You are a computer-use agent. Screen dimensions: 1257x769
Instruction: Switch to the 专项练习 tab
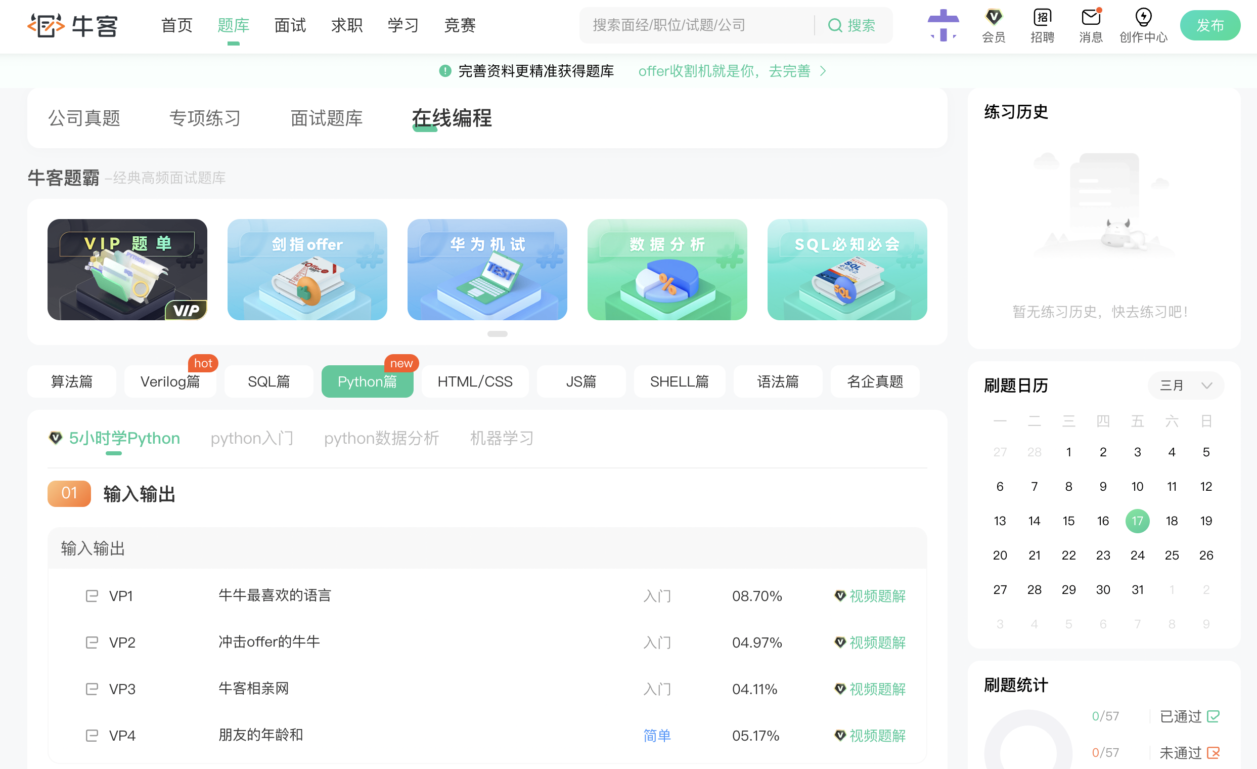(205, 118)
